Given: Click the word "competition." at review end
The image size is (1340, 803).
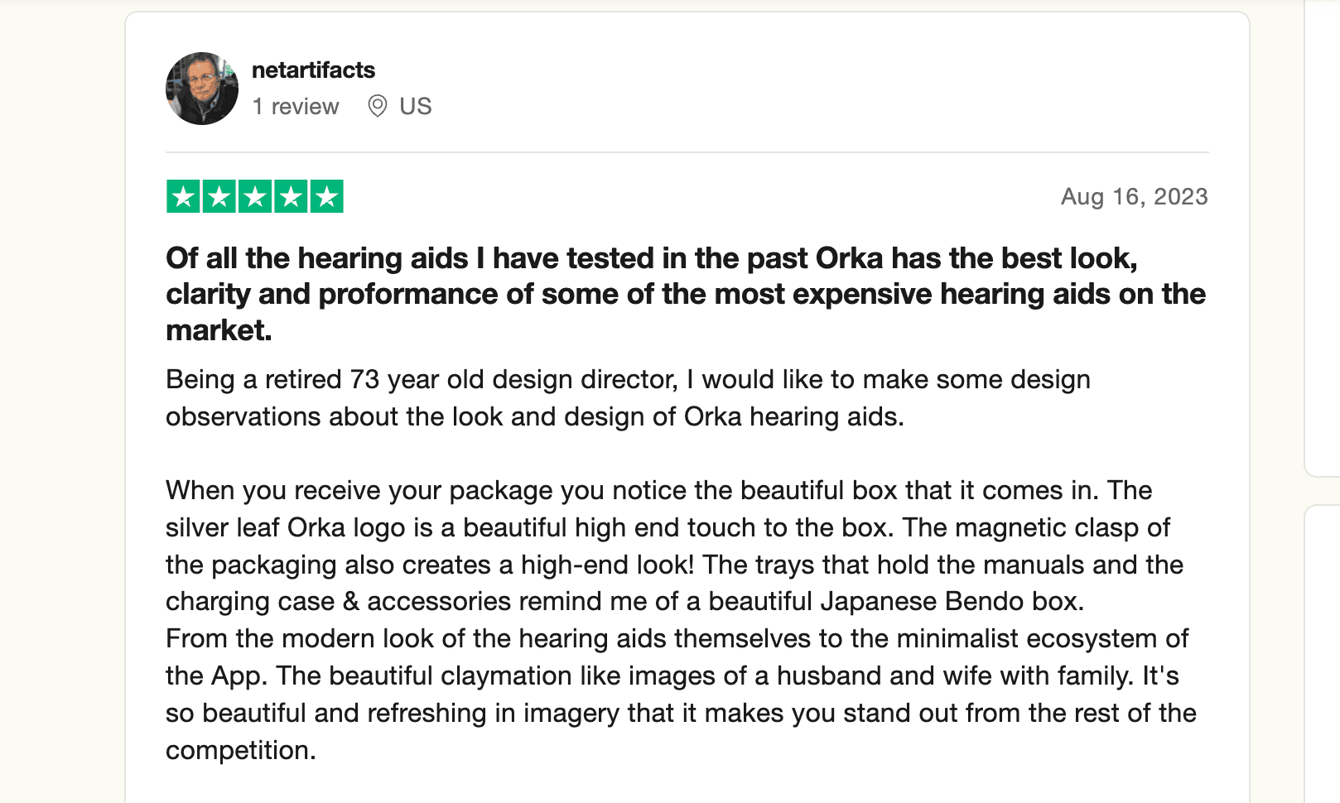Looking at the screenshot, I should pyautogui.click(x=241, y=751).
